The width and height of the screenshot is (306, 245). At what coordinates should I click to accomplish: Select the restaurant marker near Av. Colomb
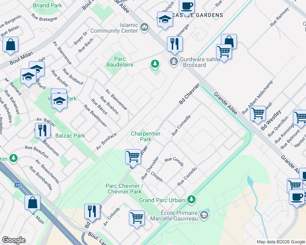pos(92,212)
